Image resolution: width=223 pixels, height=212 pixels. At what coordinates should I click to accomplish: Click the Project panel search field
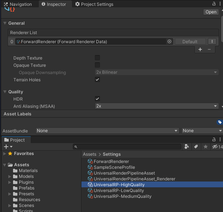[x=127, y=147]
